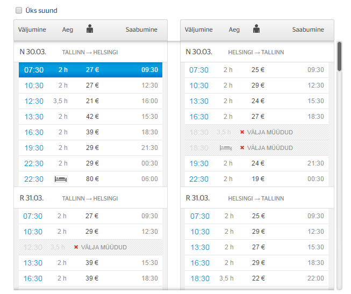
Task: Choose 18:30 Helsingi–Tallinn trip on 31.03 for 22 €
Action: click(257, 278)
